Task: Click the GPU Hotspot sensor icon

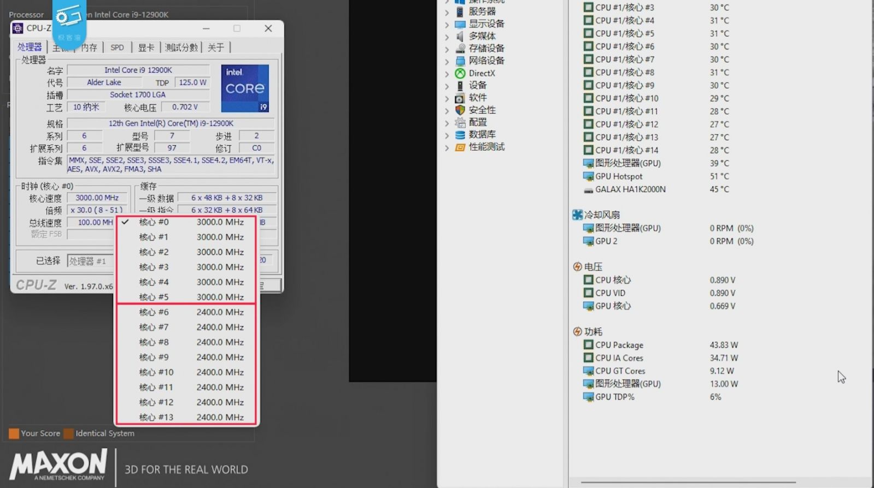Action: click(588, 176)
